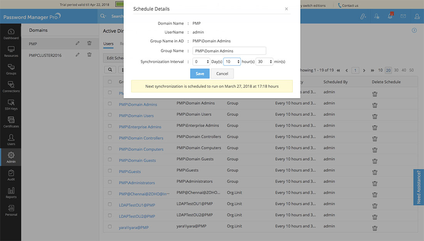Open notifications bell icon in header
The width and height of the screenshot is (424, 241).
[390, 16]
